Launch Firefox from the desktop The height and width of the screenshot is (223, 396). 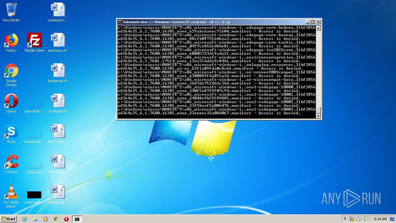(x=11, y=43)
